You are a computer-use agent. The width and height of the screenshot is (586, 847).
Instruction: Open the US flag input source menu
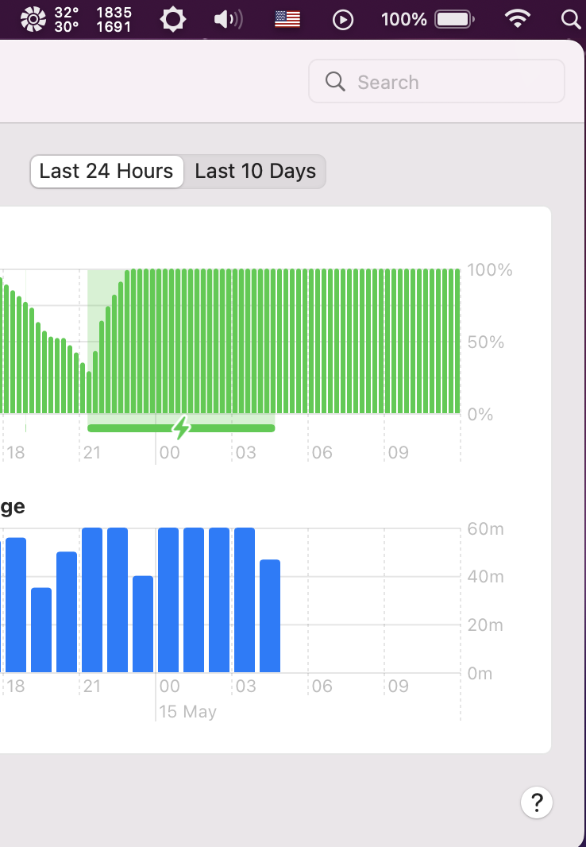287,19
